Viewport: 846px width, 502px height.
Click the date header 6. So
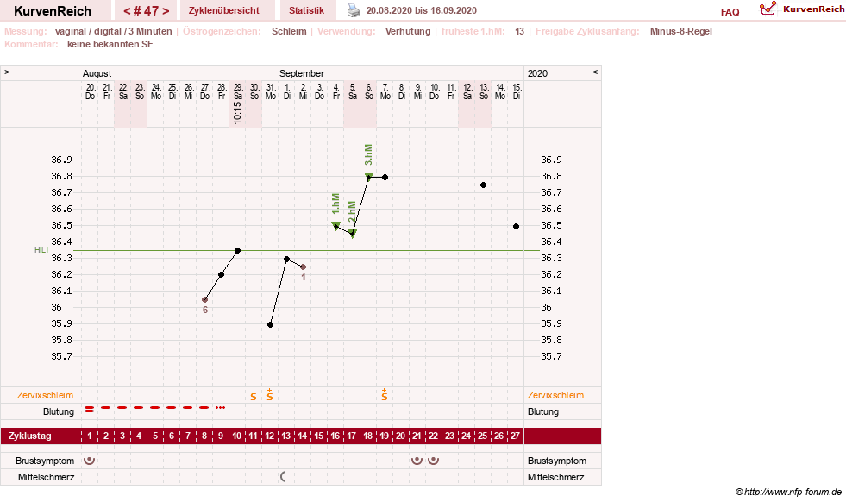(368, 91)
